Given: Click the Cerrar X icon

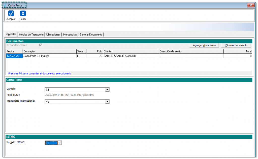Looking at the screenshot, I should pyautogui.click(x=23, y=14).
